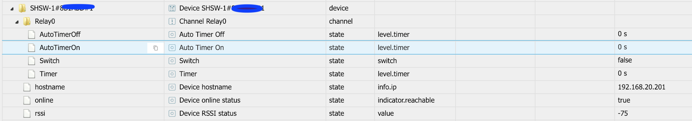This screenshot has width=692, height=121.
Task: Collapse the SHSW-1 device folder arrow
Action: click(x=12, y=9)
